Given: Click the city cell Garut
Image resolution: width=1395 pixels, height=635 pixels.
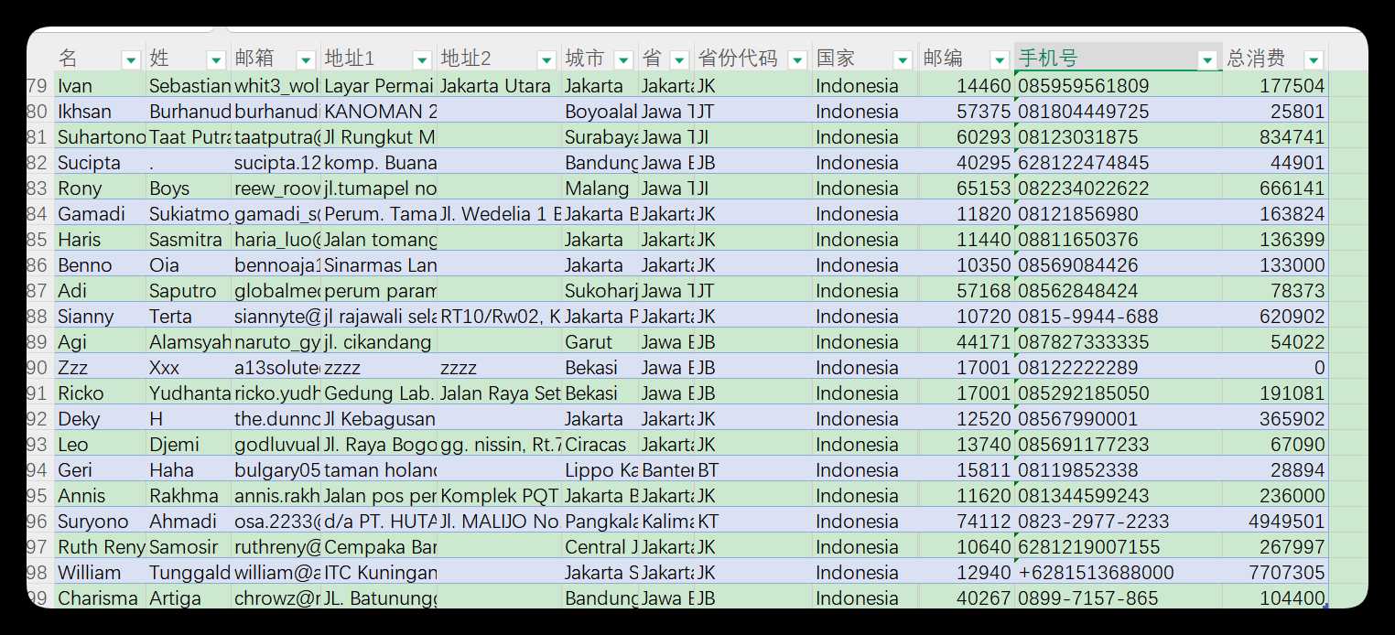Looking at the screenshot, I should coord(600,342).
